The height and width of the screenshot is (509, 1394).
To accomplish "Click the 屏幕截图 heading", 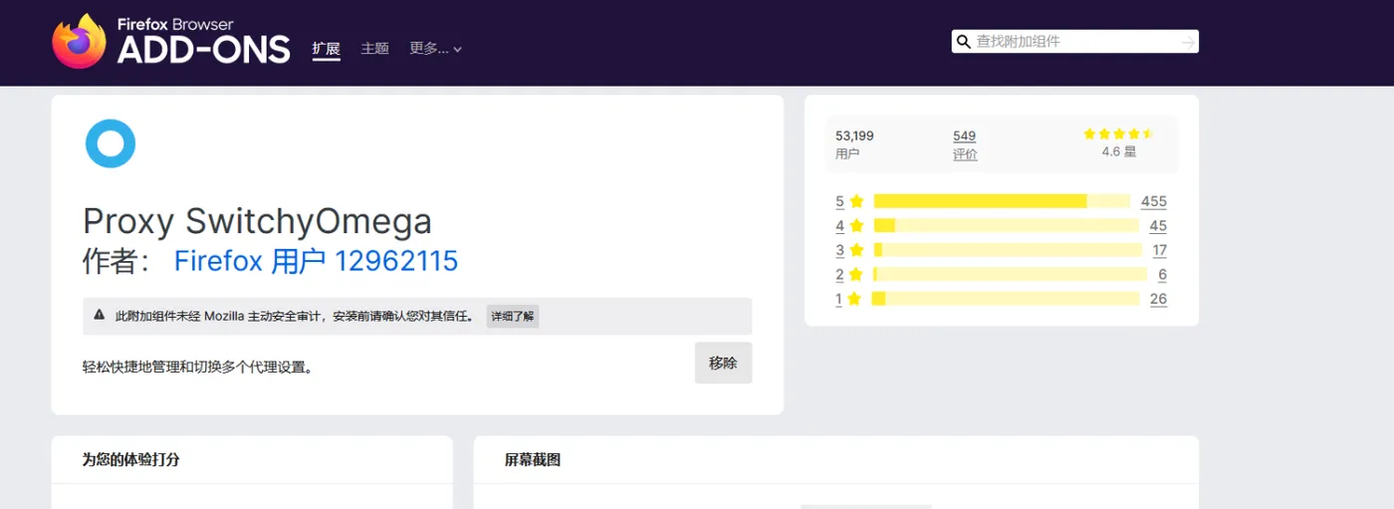I will coord(533,459).
